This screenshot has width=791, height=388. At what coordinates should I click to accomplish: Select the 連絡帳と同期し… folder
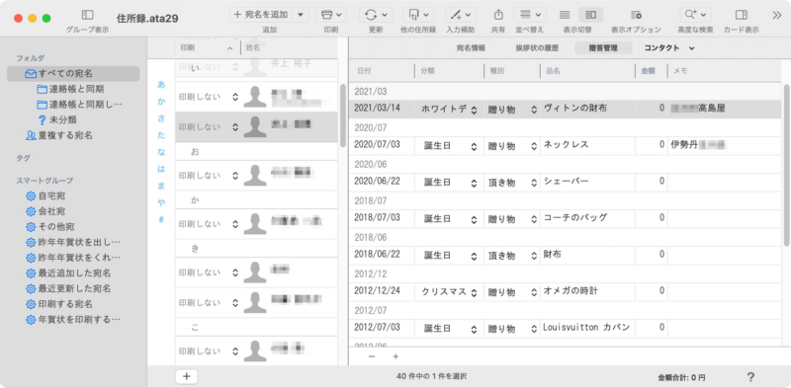click(x=80, y=105)
